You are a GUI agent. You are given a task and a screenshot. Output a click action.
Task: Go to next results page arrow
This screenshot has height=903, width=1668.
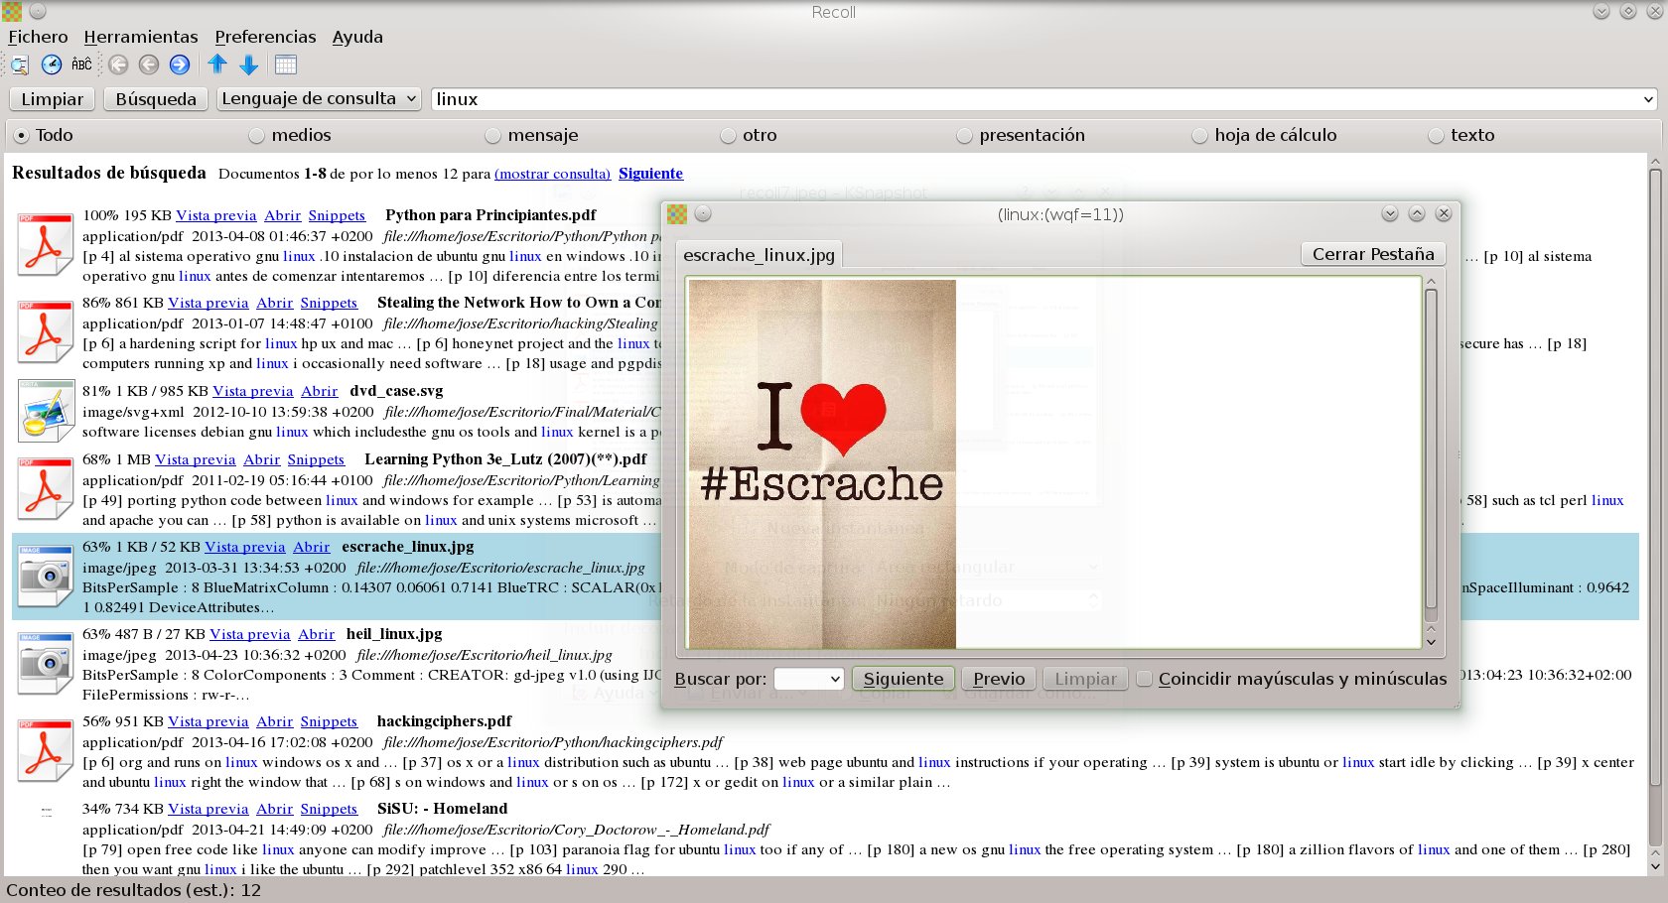pos(180,64)
